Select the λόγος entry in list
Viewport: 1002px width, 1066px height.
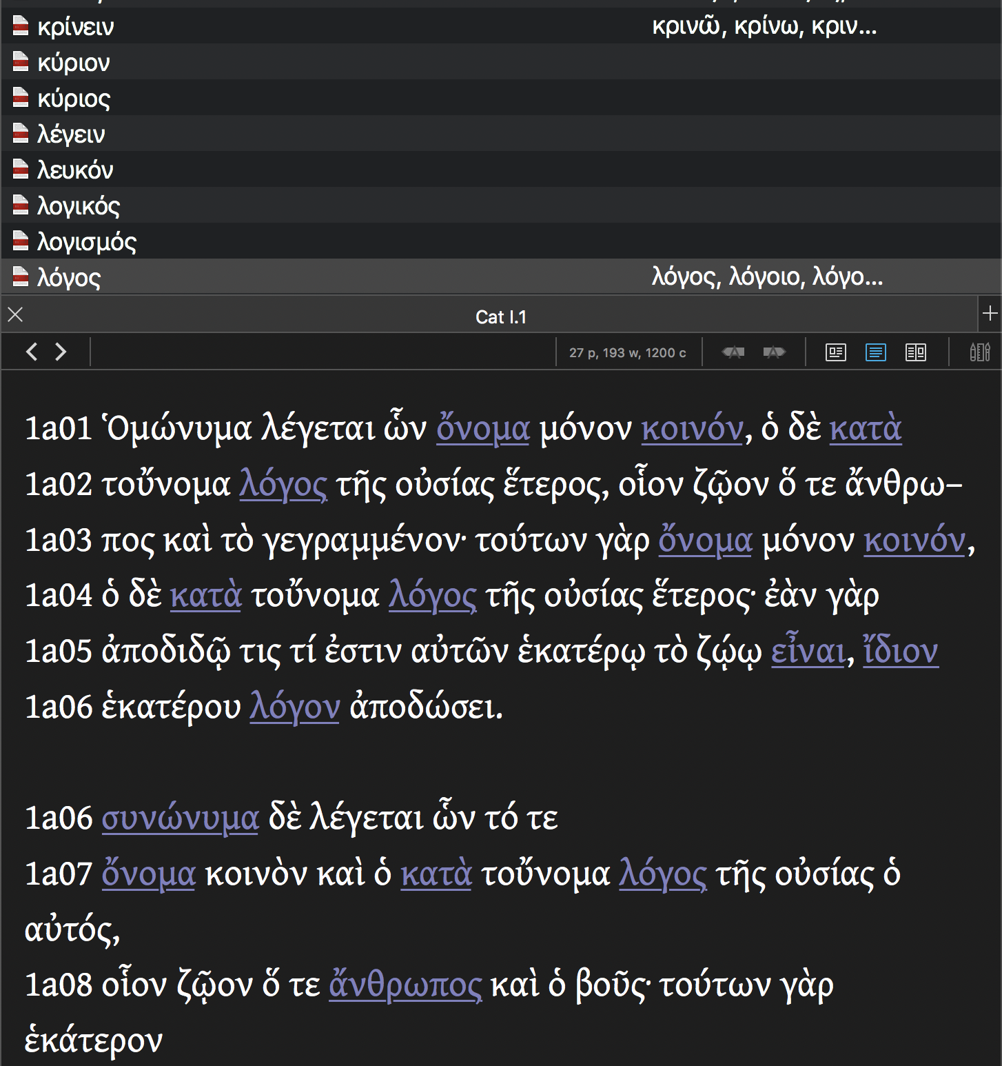[69, 277]
